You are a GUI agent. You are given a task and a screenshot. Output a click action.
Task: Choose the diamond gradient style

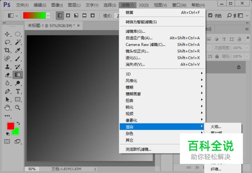(92, 15)
